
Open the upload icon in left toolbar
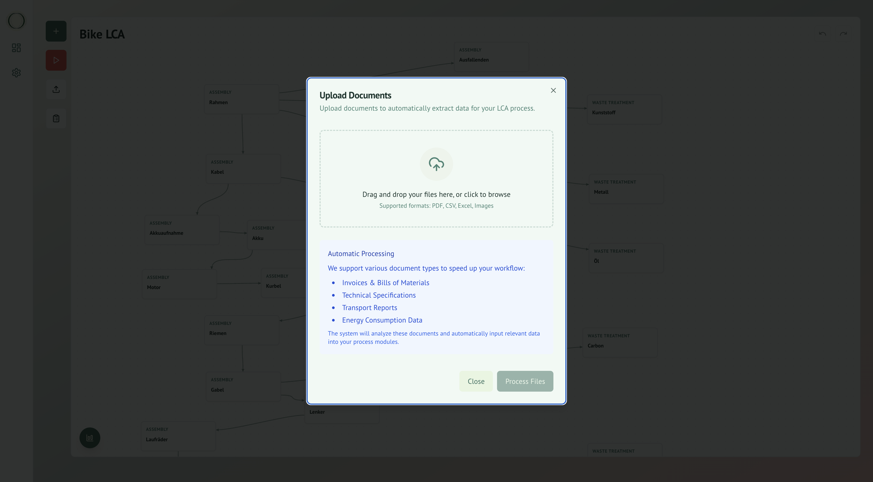tap(56, 89)
